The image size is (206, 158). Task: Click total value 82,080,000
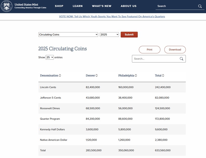(162, 98)
